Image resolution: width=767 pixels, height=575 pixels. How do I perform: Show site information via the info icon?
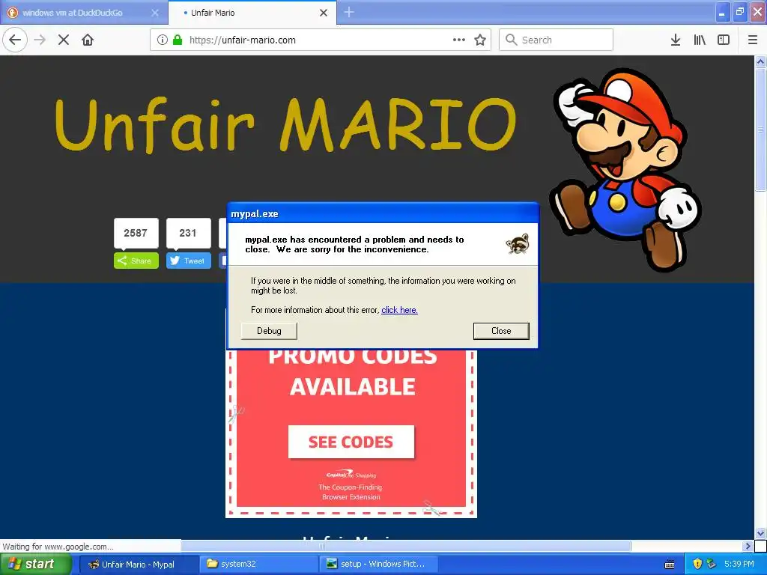coord(163,40)
